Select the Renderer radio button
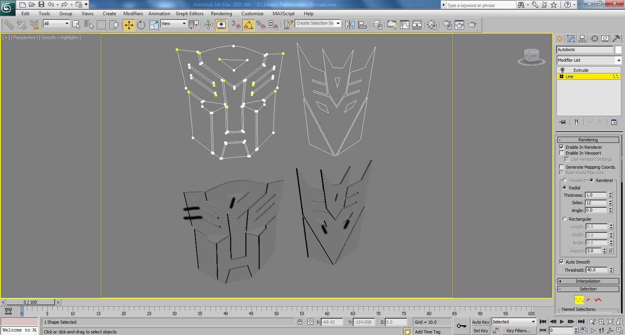Image resolution: width=625 pixels, height=335 pixels. tap(591, 180)
